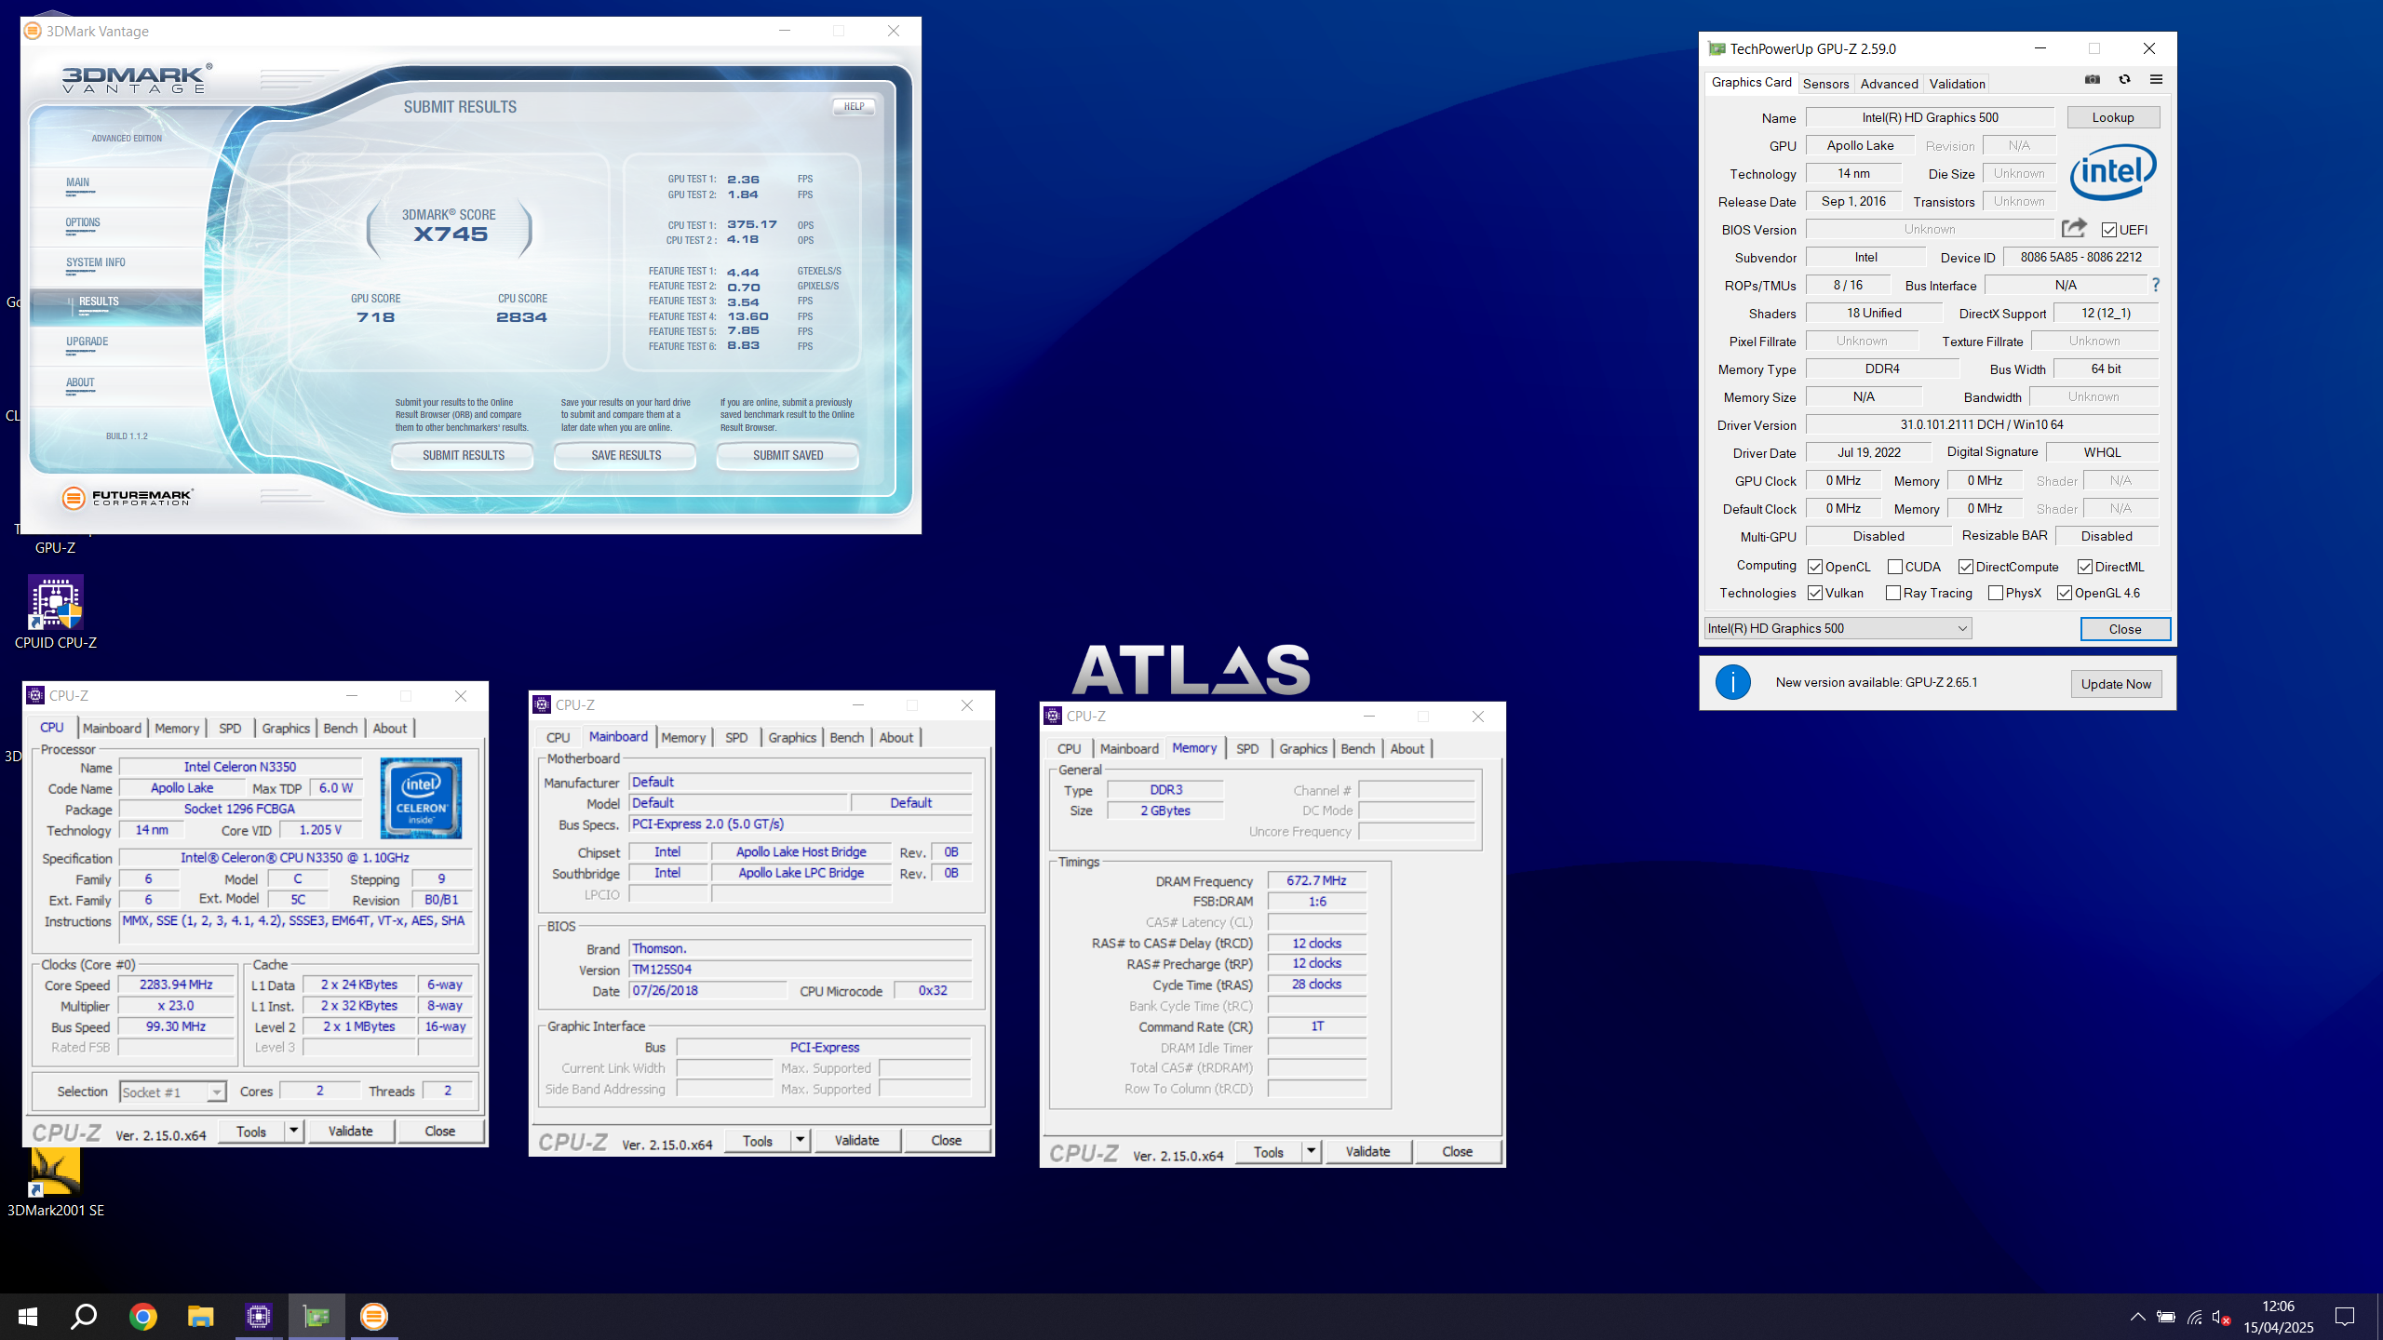Click the 3DMark Vantage title bar icon

(x=33, y=31)
